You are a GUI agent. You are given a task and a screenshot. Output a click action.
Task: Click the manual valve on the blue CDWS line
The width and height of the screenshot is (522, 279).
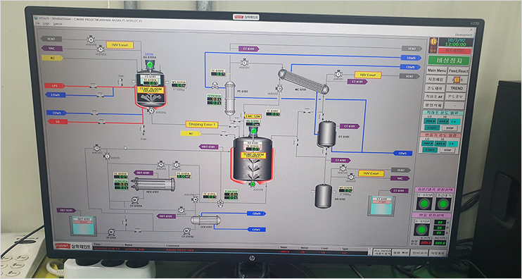tap(94, 113)
